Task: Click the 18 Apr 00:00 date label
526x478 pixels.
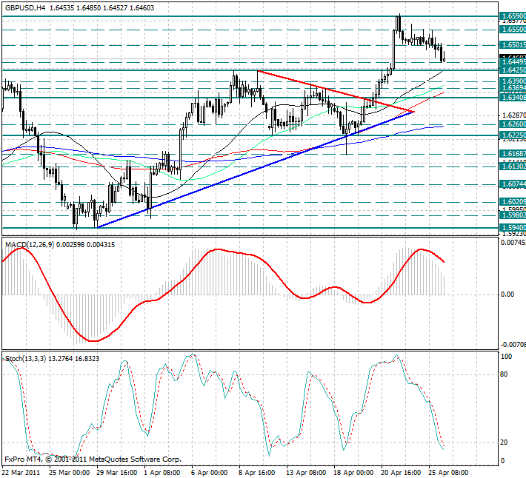Action: pos(354,473)
